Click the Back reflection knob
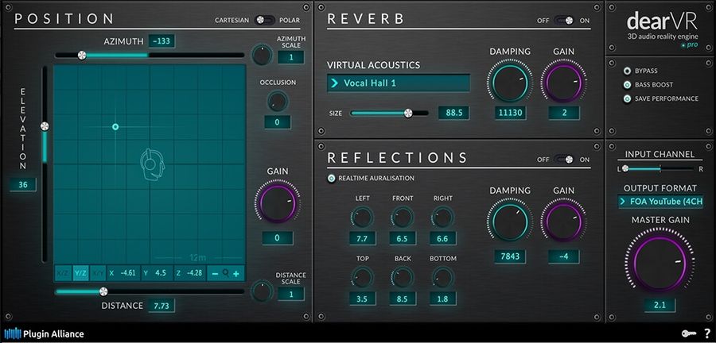Viewport: 716px width, 343px height. click(x=403, y=277)
